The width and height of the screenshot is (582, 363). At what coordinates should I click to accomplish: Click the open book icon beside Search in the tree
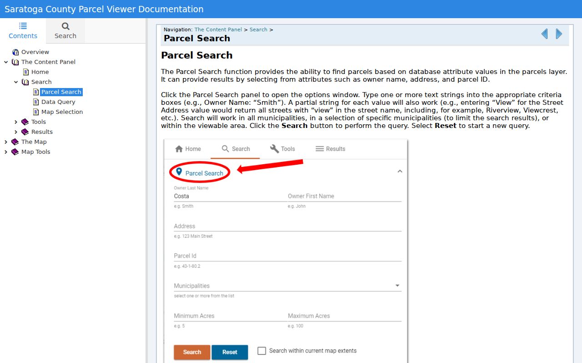[25, 82]
